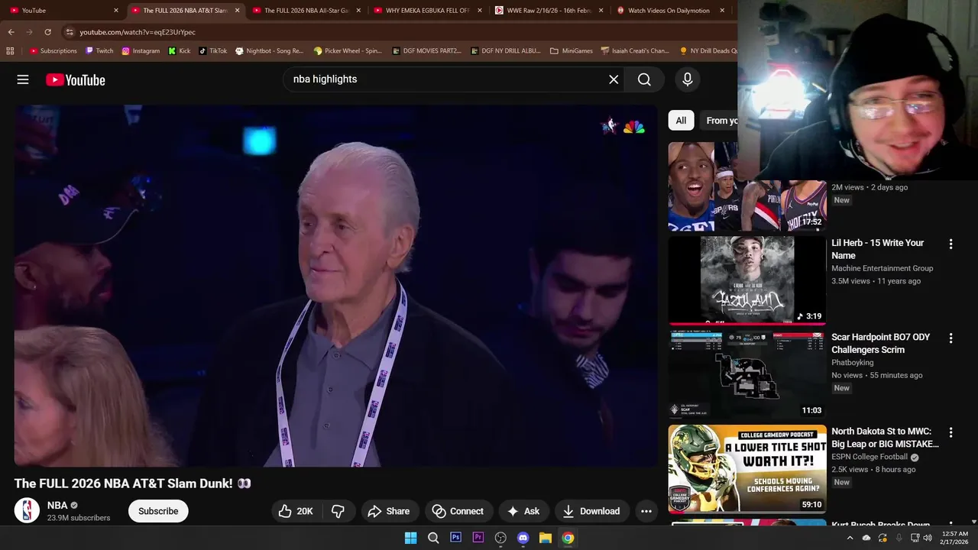Open OBS Studio from the taskbar

tap(500, 538)
